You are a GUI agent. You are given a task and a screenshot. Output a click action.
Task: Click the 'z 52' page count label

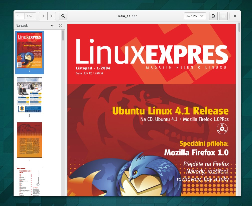[30, 16]
